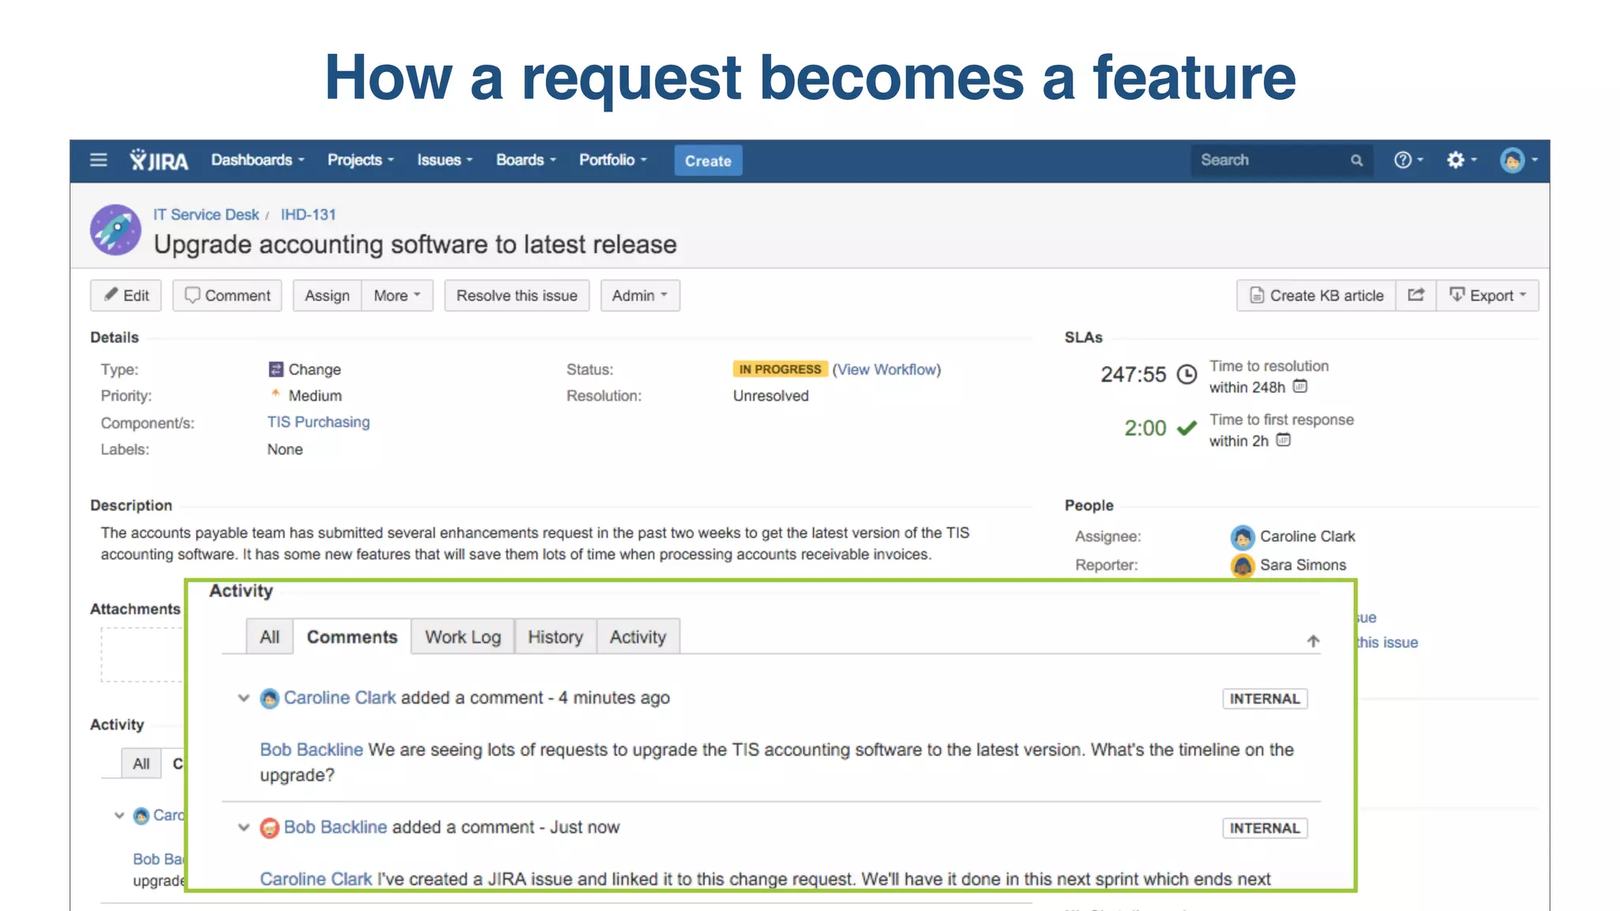Image resolution: width=1620 pixels, height=911 pixels.
Task: Click the View Workflow link
Action: (x=887, y=369)
